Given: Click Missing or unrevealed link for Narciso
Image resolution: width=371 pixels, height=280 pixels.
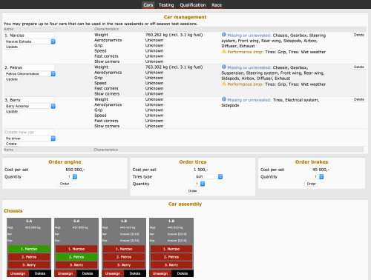Looking at the screenshot, I should pyautogui.click(x=249, y=36).
